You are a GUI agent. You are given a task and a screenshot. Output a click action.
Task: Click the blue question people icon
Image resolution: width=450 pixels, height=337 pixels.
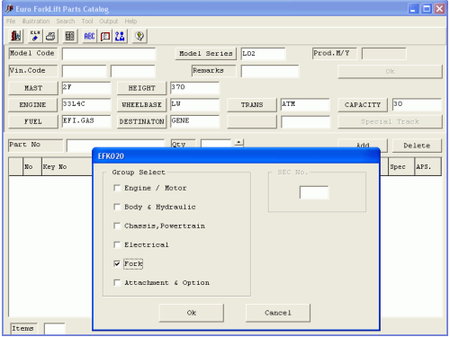120,36
